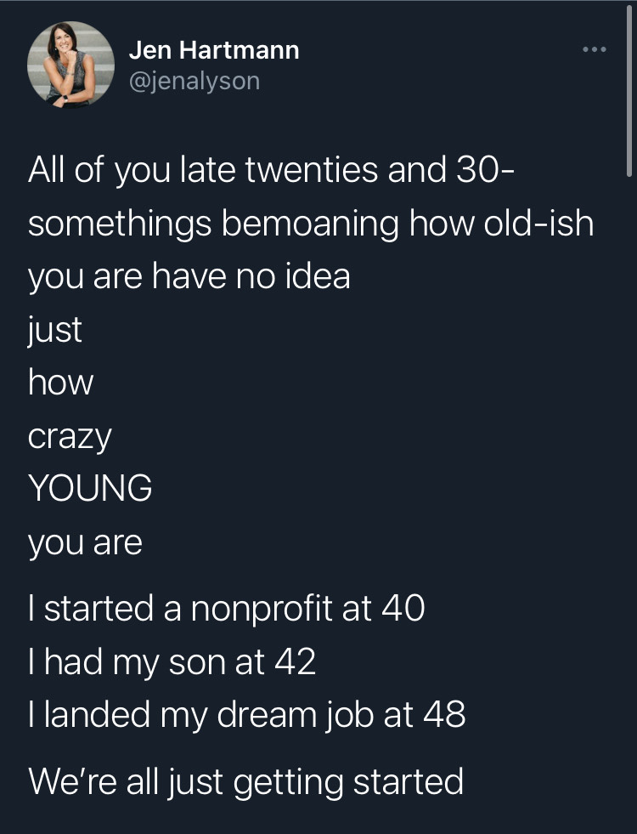This screenshot has width=637, height=834.
Task: Click the word 'how' on its own line
Action: [60, 382]
